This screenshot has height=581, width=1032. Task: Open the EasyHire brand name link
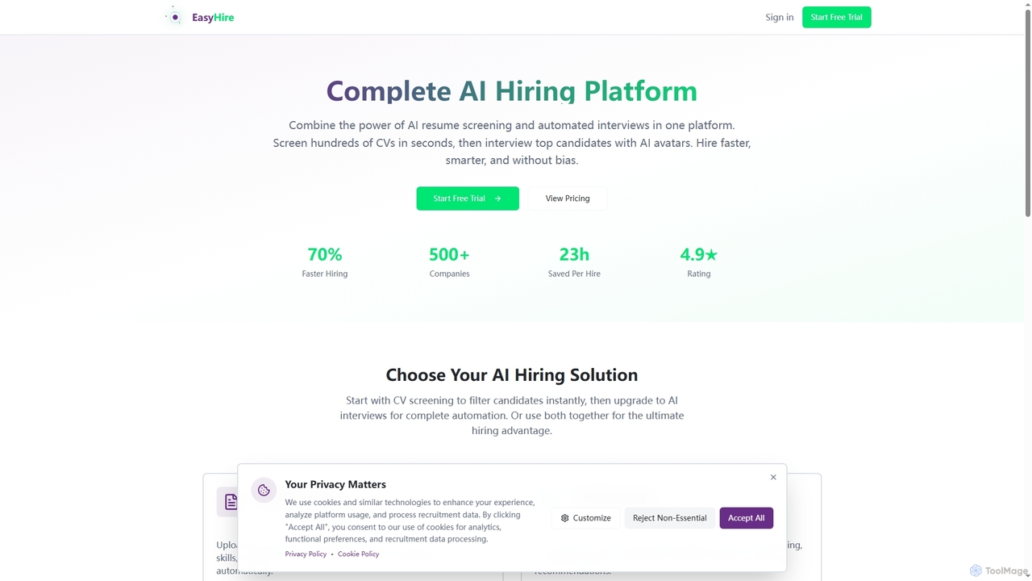(213, 18)
